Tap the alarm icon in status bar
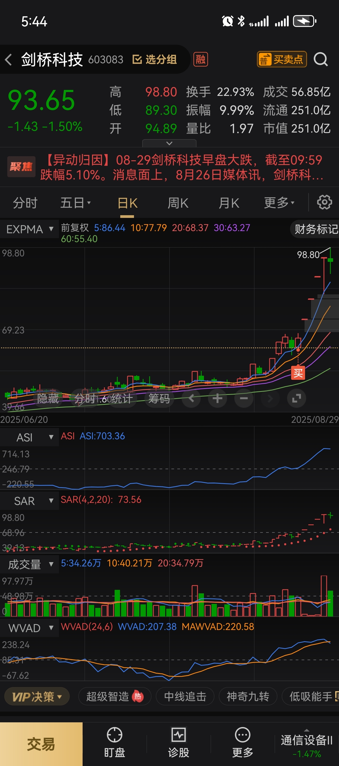The width and height of the screenshot is (339, 766). (x=228, y=21)
